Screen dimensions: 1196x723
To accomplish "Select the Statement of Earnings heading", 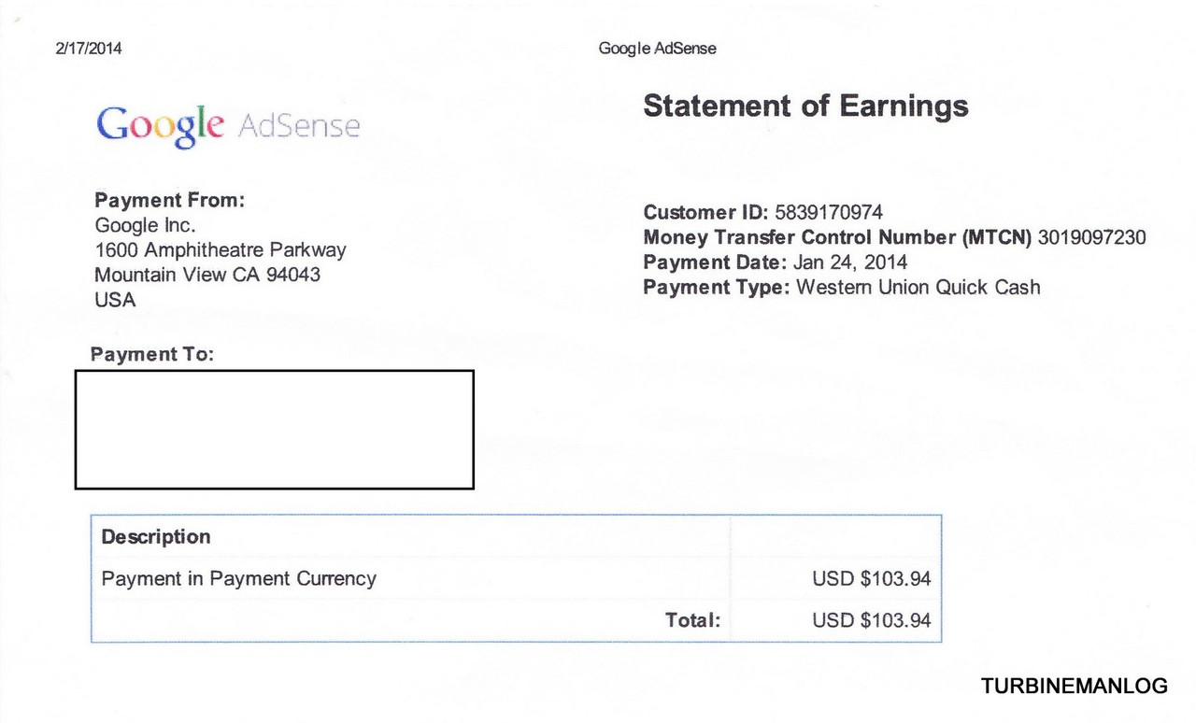I will (x=805, y=106).
